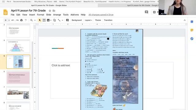
Task: Choose the Select cursor tool
Action: 40,20
